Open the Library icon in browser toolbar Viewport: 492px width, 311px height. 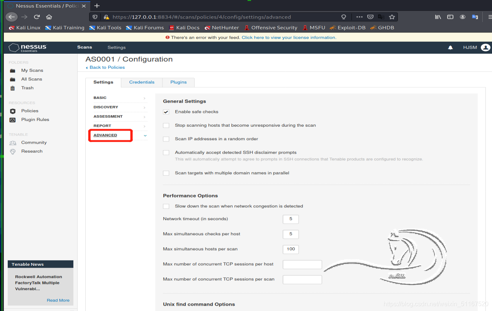coord(438,17)
